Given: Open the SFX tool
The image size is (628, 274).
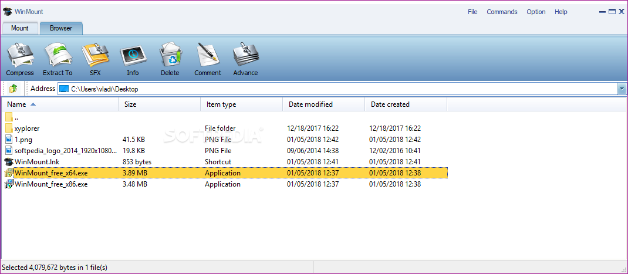Looking at the screenshot, I should (x=95, y=55).
